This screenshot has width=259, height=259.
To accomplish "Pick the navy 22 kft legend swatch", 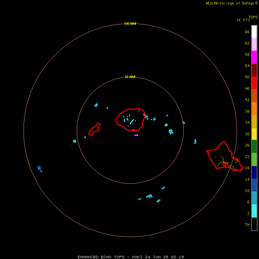I will (254, 172).
